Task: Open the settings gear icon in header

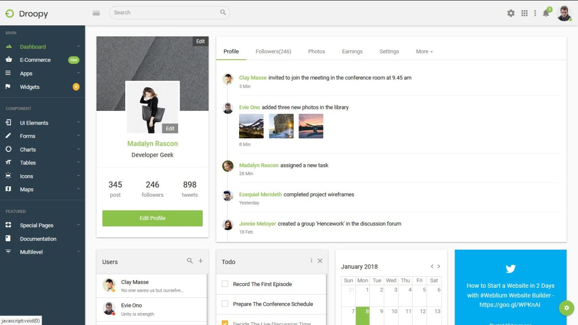Action: tap(511, 13)
